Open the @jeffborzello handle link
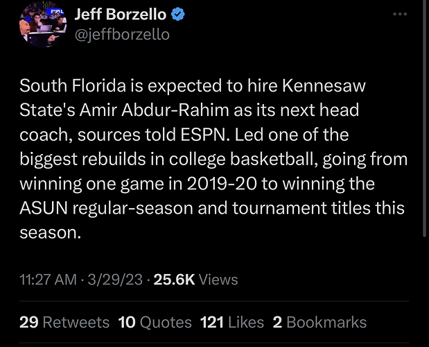The height and width of the screenshot is (347, 429). click(122, 34)
